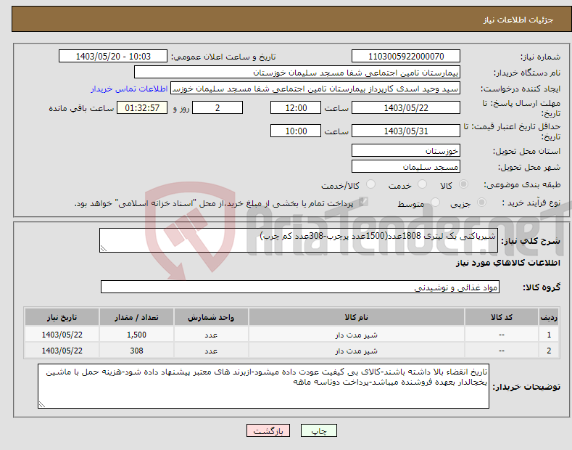Click the quantity cell 308

click(136, 351)
